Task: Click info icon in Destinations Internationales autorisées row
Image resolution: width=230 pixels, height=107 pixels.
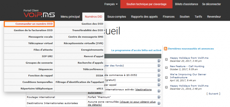Action: pos(159,103)
